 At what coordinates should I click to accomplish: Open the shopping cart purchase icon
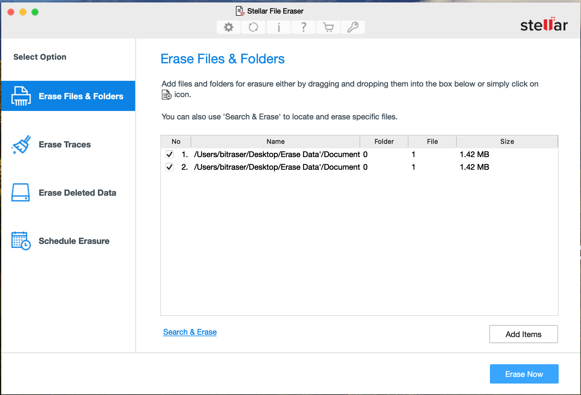pos(328,27)
